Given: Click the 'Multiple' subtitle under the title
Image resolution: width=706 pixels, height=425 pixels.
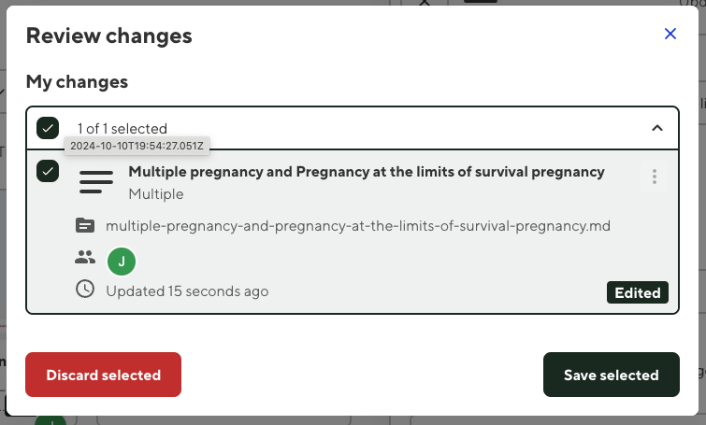Looking at the screenshot, I should coord(155,194).
